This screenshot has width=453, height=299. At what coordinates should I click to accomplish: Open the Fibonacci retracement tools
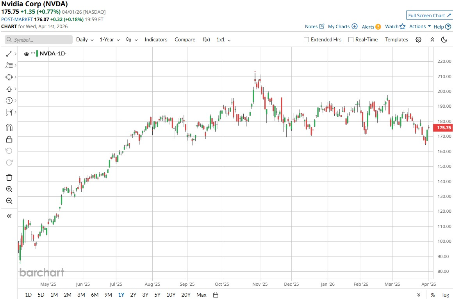click(9, 66)
